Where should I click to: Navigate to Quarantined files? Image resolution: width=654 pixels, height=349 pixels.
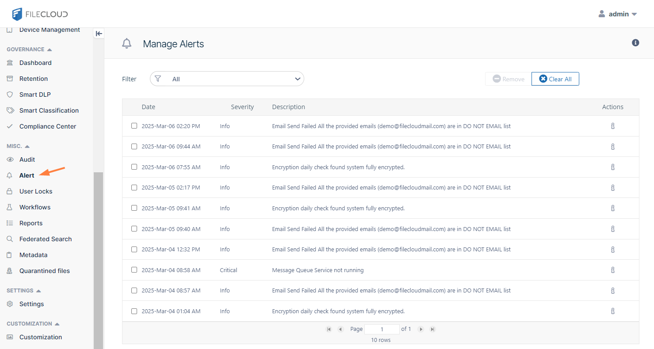click(x=44, y=271)
